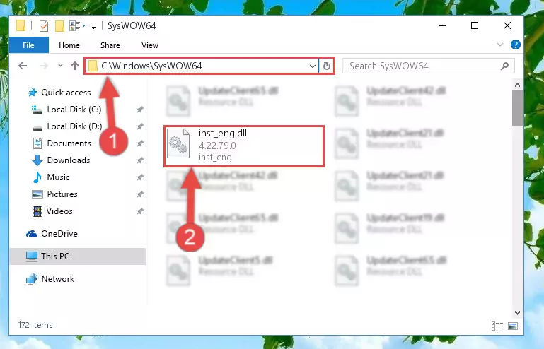This screenshot has width=544, height=349.
Task: Open the recent locations dropdown
Action: coord(60,65)
